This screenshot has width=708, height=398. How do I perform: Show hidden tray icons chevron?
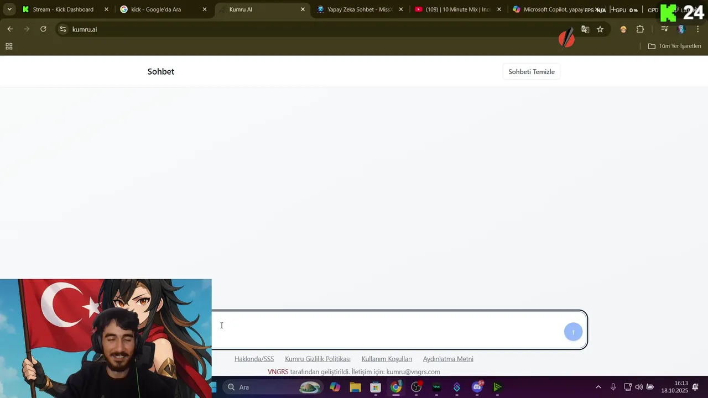[598, 387]
